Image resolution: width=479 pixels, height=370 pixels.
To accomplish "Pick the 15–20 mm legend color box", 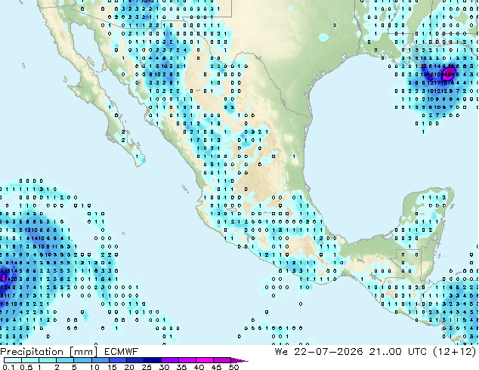I will (x=117, y=360).
